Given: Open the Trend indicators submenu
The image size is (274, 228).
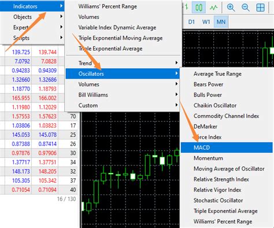Looking at the screenshot, I should 123,63.
